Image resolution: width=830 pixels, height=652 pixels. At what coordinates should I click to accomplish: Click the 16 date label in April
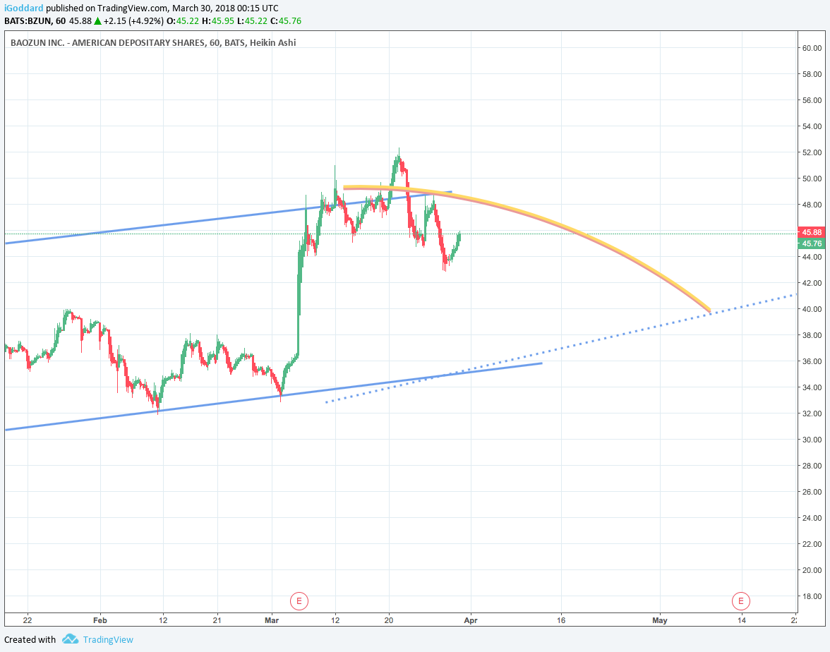pyautogui.click(x=561, y=620)
